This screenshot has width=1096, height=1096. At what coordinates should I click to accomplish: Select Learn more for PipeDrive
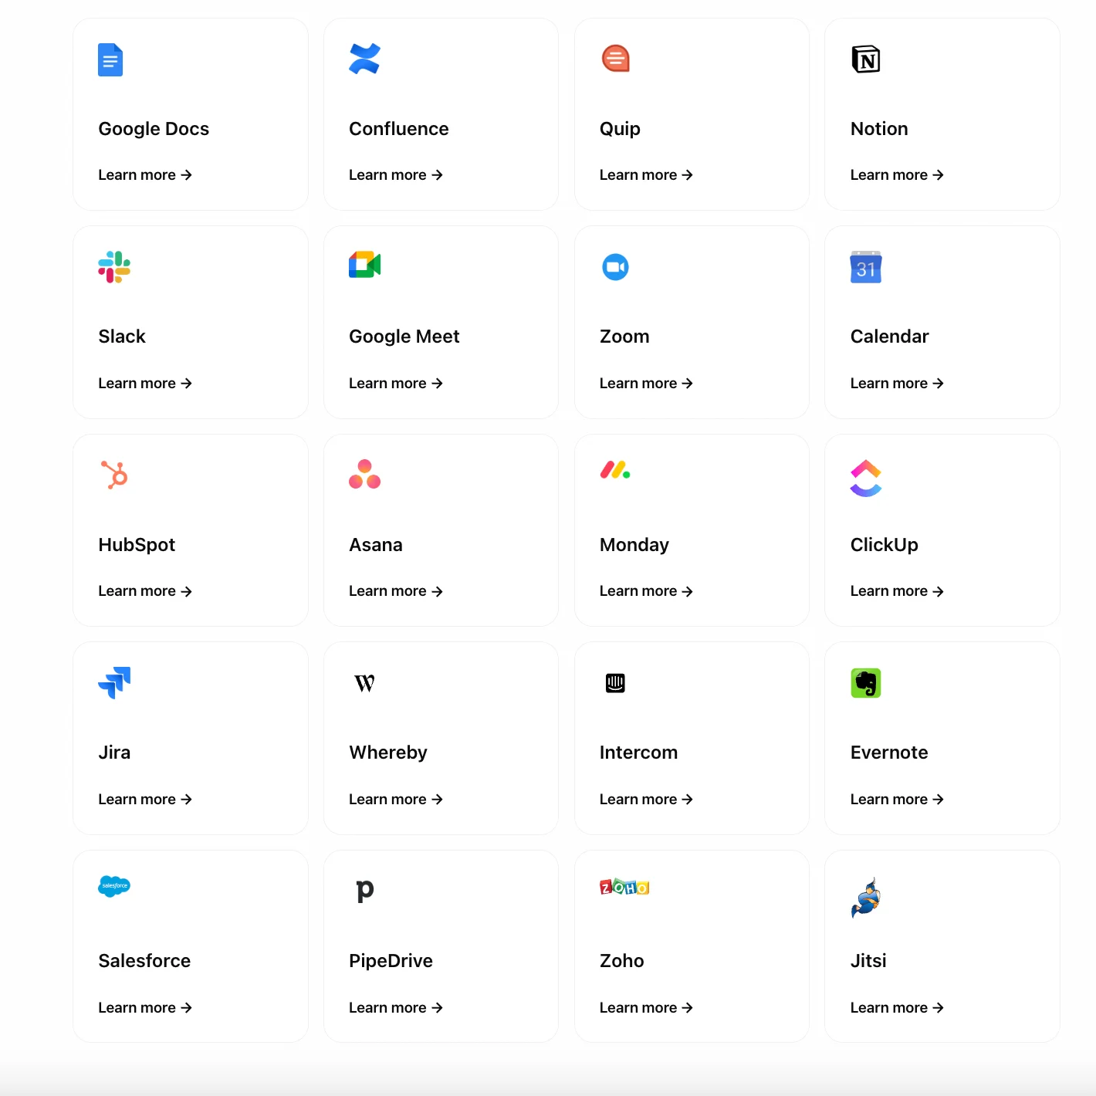click(x=396, y=1008)
